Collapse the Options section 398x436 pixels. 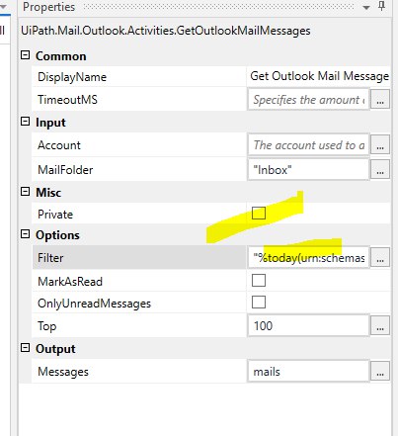pyautogui.click(x=25, y=234)
